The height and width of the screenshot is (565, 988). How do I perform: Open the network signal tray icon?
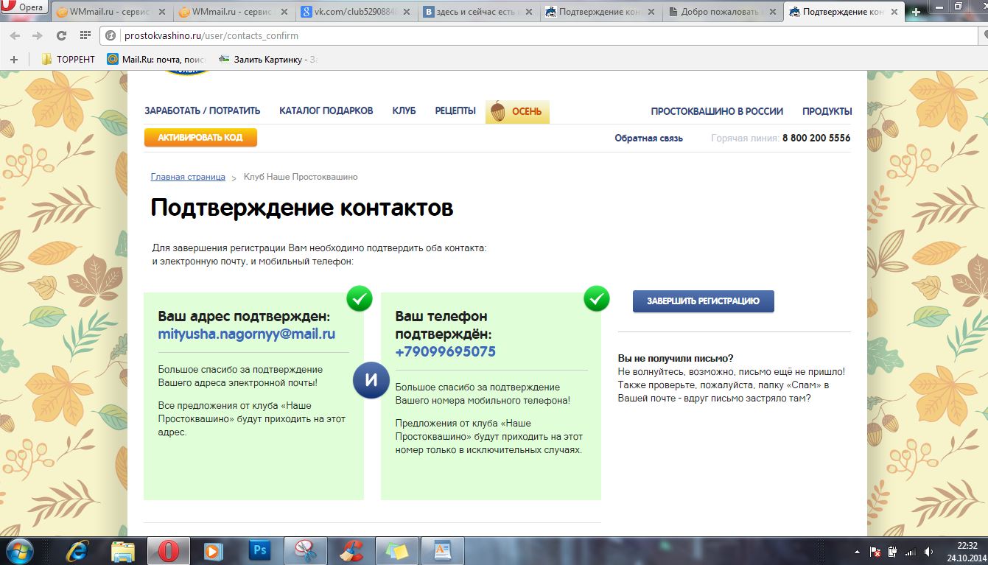pyautogui.click(x=909, y=551)
